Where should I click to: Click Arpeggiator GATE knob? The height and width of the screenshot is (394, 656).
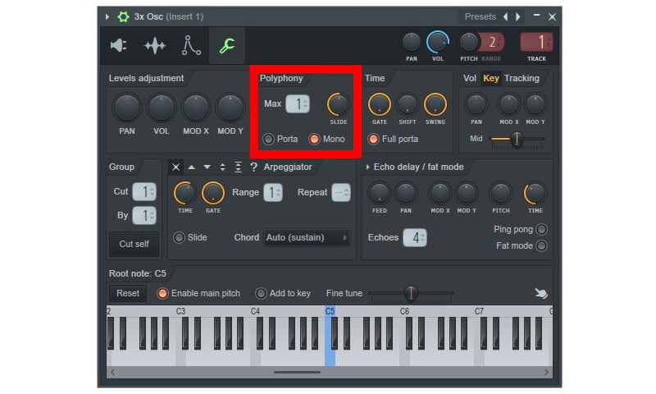click(x=213, y=193)
